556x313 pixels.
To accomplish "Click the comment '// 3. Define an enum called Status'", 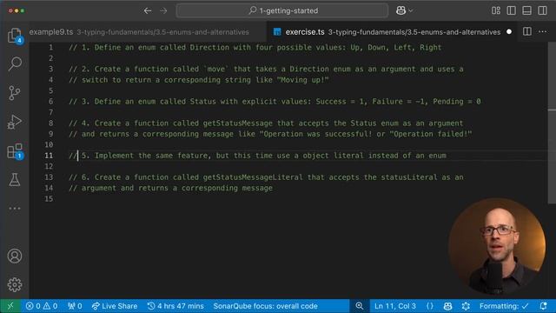I will tap(142, 102).
